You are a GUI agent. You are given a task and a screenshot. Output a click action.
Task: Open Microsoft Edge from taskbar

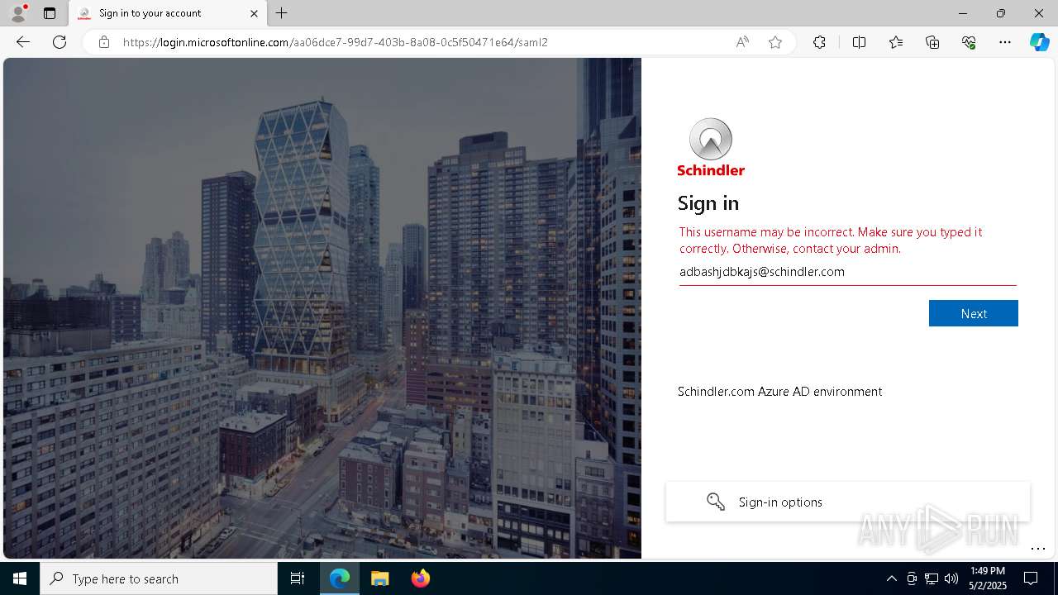[340, 578]
